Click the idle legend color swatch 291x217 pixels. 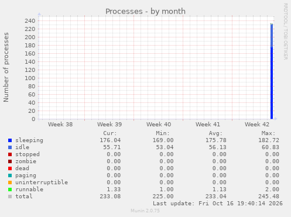click(x=10, y=147)
